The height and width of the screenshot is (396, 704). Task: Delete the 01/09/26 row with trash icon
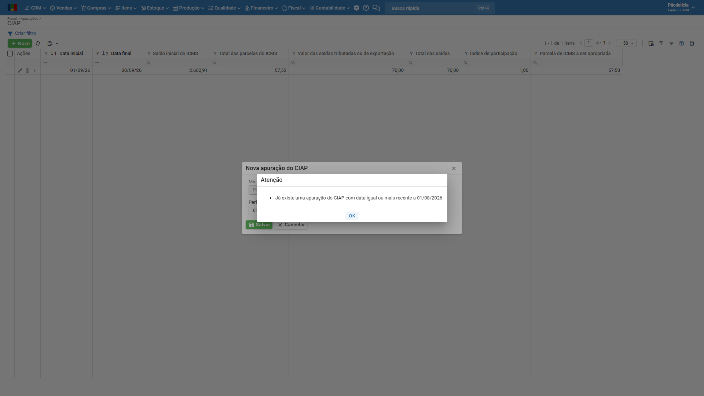(27, 70)
